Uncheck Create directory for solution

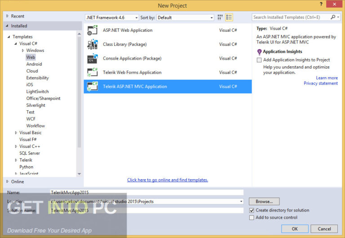(x=252, y=210)
